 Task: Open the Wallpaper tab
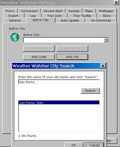click(106, 11)
